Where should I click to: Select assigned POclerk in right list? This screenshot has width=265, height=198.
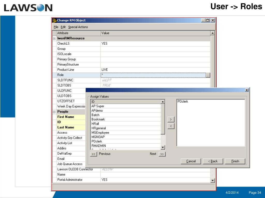(183, 101)
